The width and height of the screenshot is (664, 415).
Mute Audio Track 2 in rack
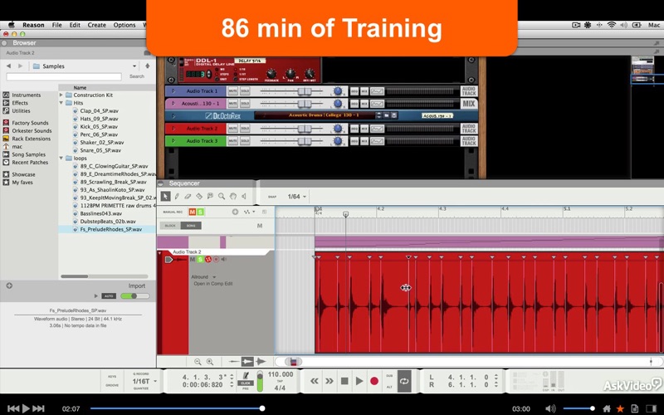(233, 129)
